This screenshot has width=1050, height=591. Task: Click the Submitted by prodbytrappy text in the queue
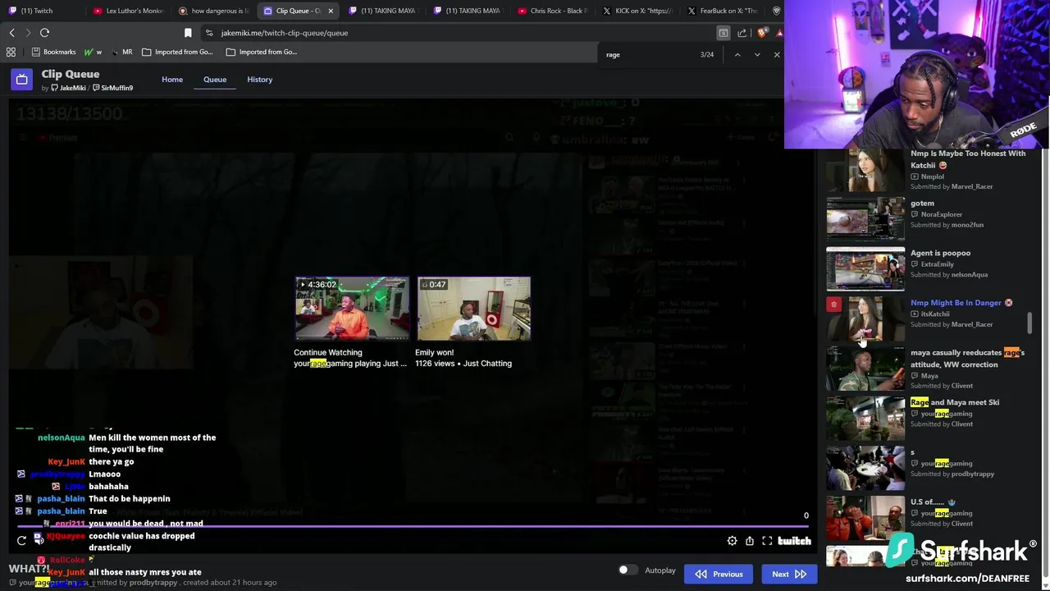(952, 474)
